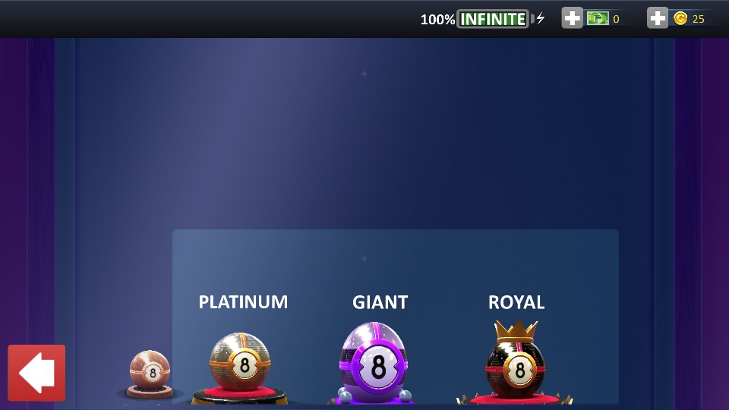Click the red back arrow button
The image size is (729, 410).
pyautogui.click(x=36, y=373)
